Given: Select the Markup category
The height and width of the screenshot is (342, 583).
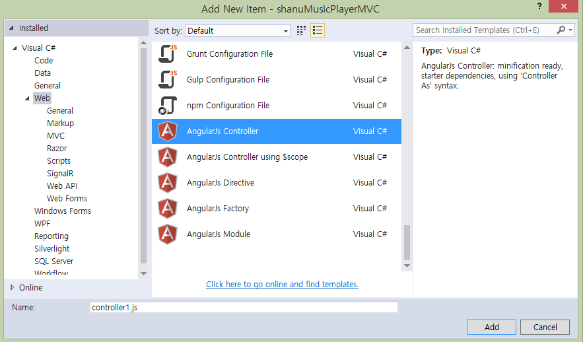Looking at the screenshot, I should click(60, 123).
